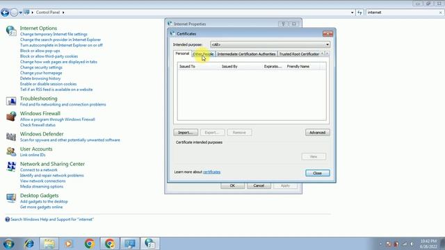
Task: Click Media streaming options link
Action: click(42, 187)
